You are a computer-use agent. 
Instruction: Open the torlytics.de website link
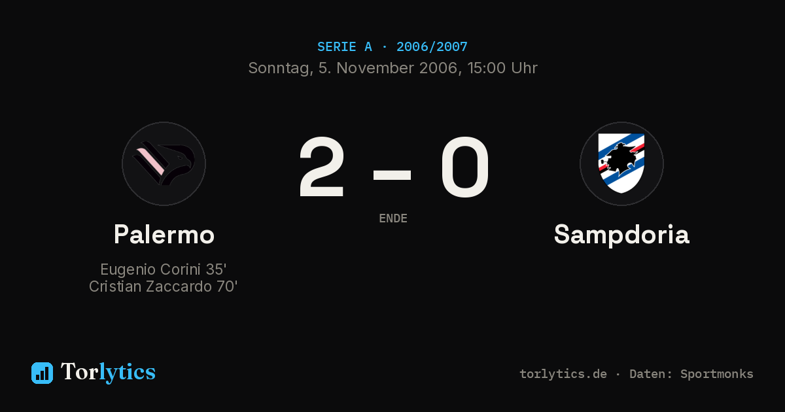click(x=563, y=374)
